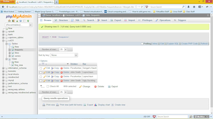Toggle the Profiling checkbox
The height and width of the screenshot is (119, 213).
tap(142, 44)
